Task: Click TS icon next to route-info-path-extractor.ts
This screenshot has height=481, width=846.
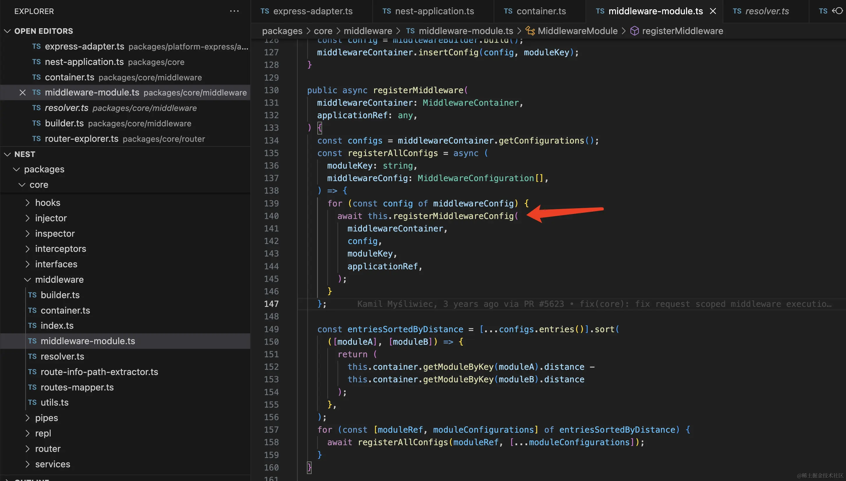Action: 32,372
